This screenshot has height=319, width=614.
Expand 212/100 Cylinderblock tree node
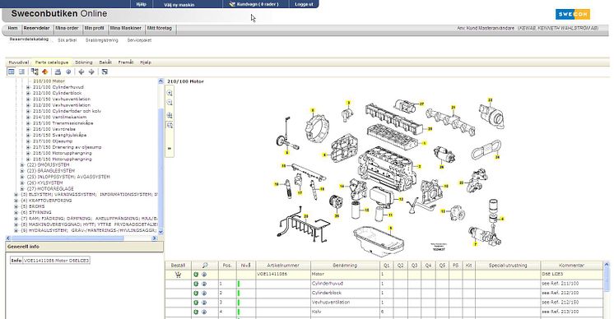pyautogui.click(x=28, y=93)
